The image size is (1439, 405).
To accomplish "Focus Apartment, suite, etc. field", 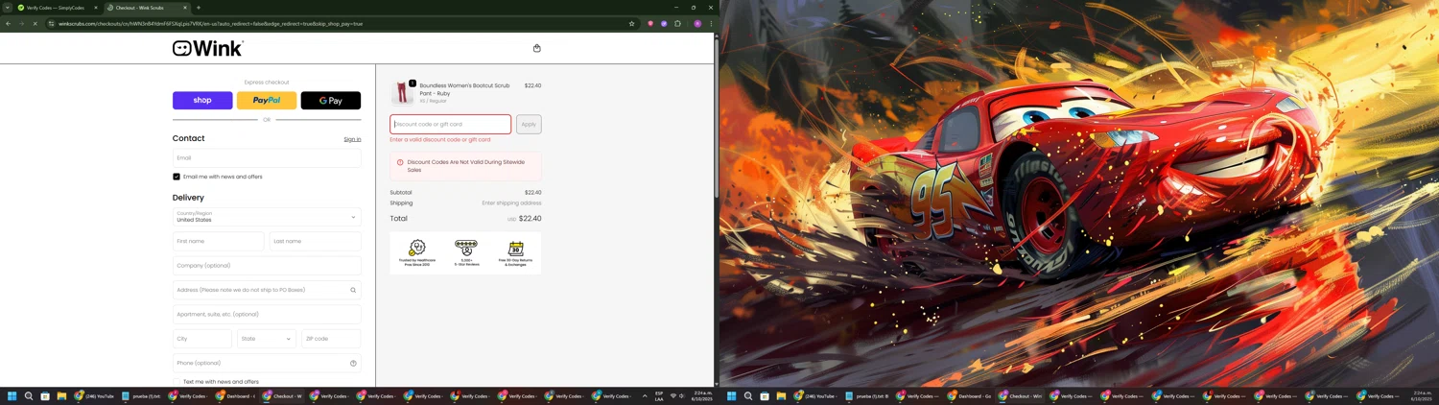I will 267,314.
